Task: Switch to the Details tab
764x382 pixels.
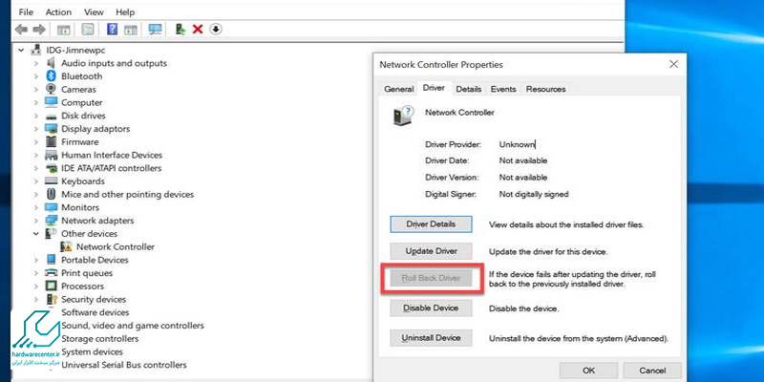Action: [468, 89]
